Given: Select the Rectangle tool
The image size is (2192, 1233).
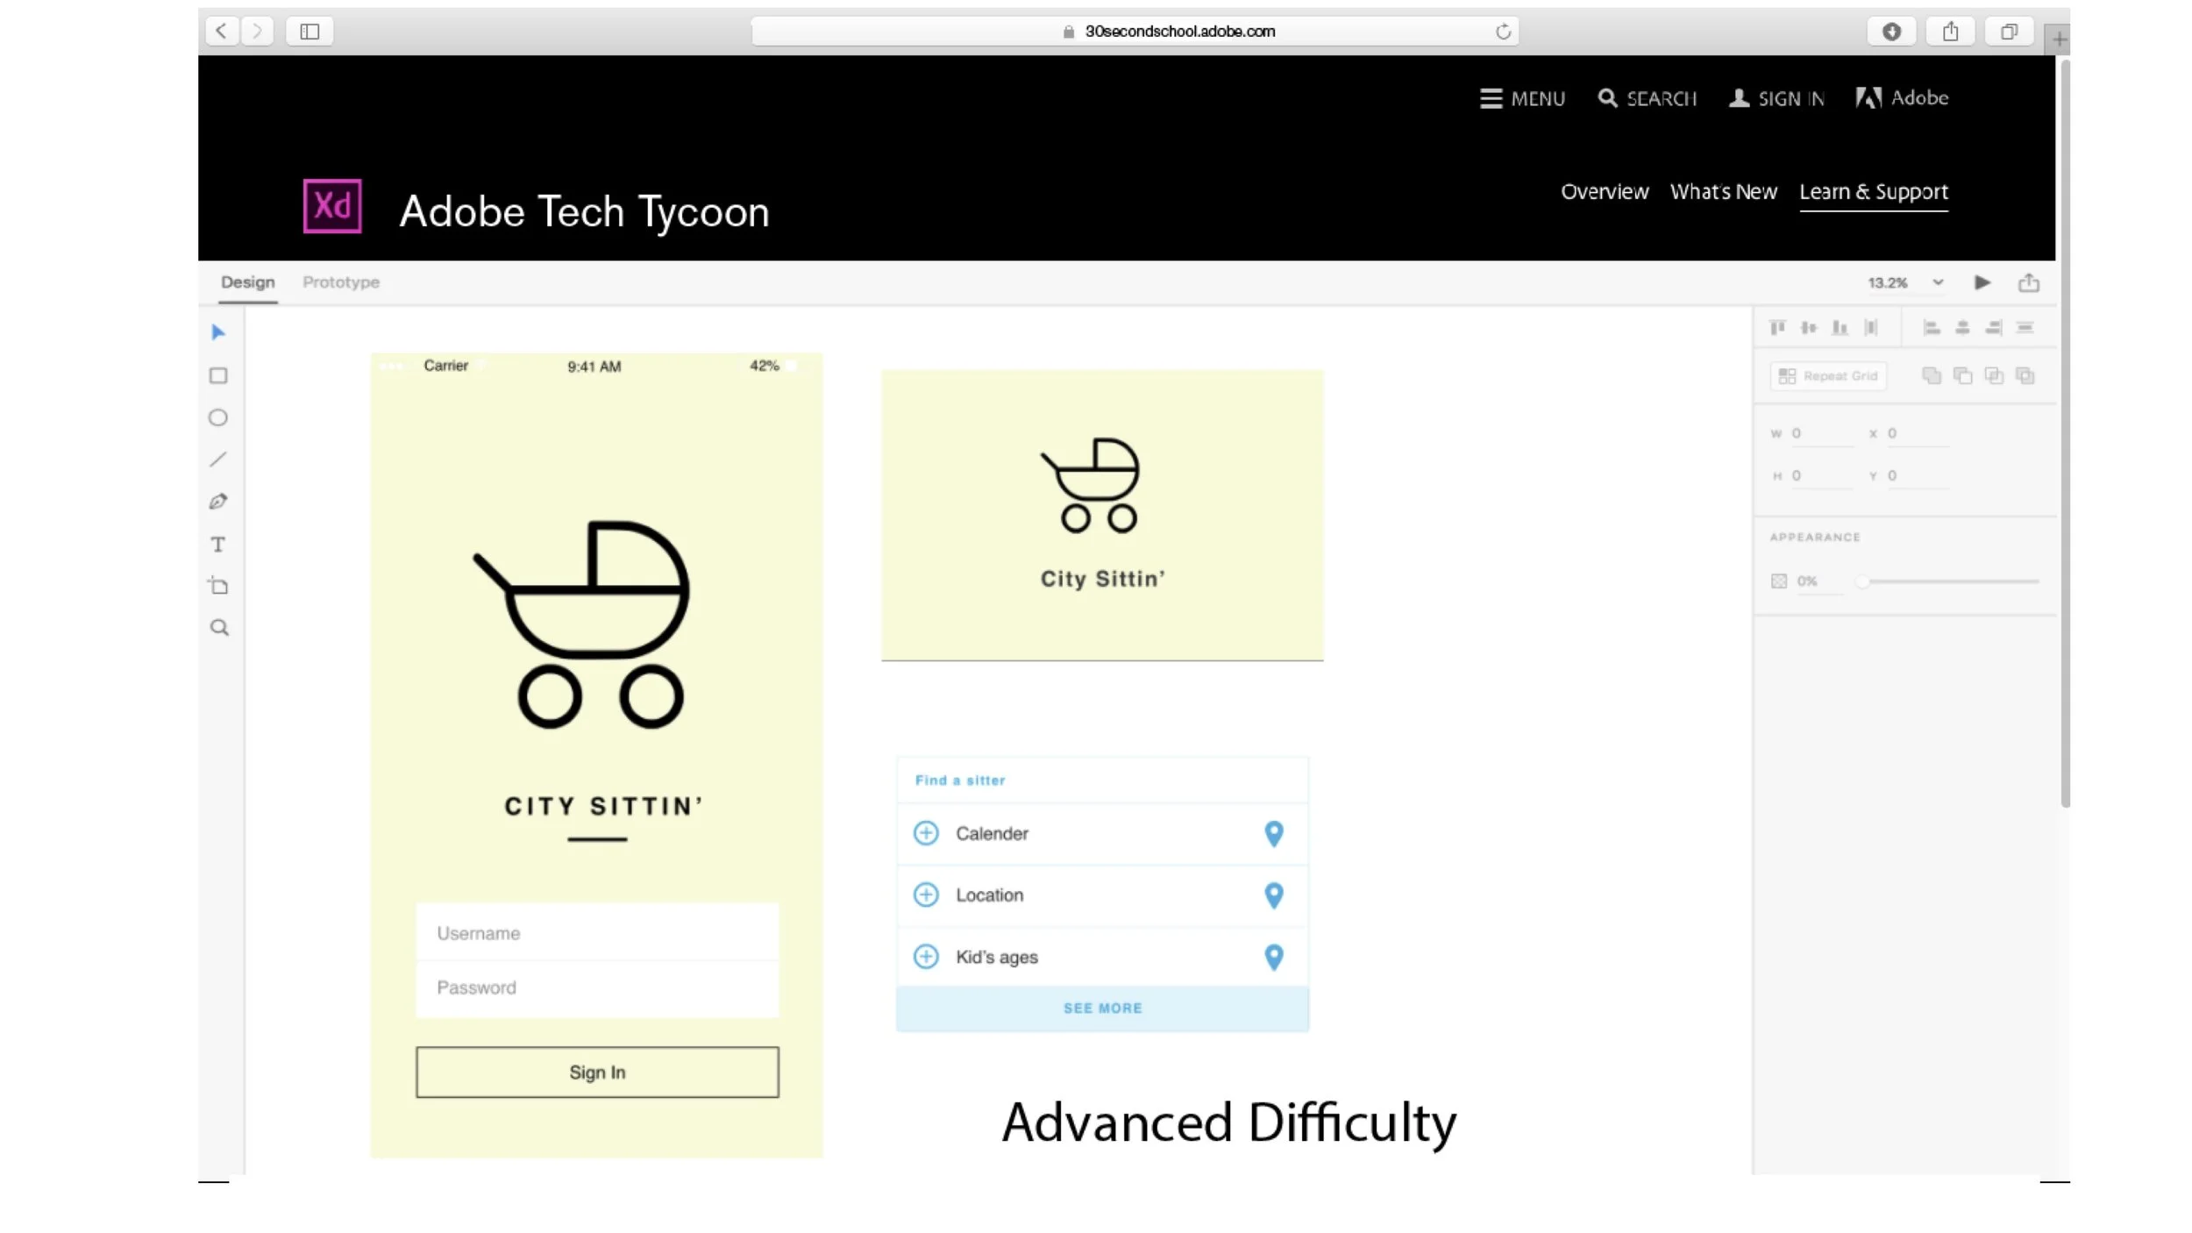Looking at the screenshot, I should click(x=218, y=375).
